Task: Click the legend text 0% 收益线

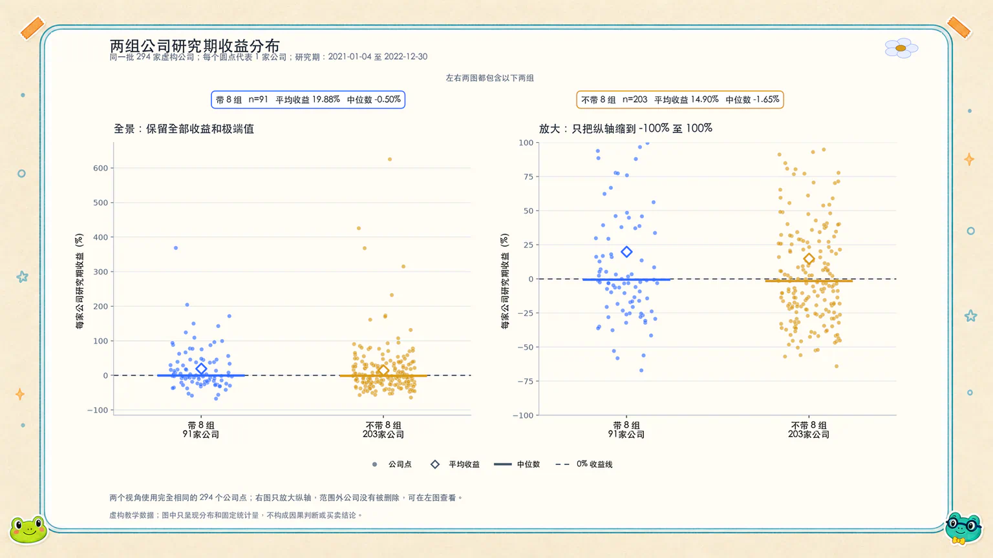Action: point(595,464)
